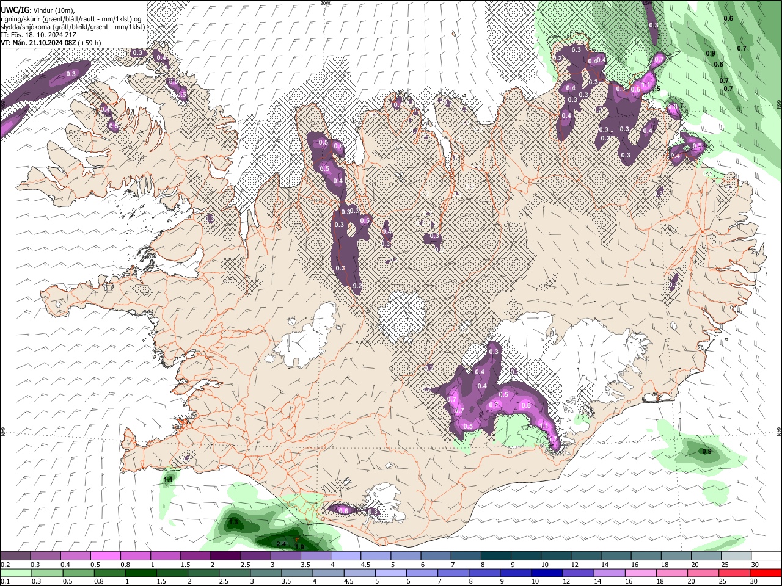
Task: Click the '20' label on the bottom legend row
Action: pos(692,581)
